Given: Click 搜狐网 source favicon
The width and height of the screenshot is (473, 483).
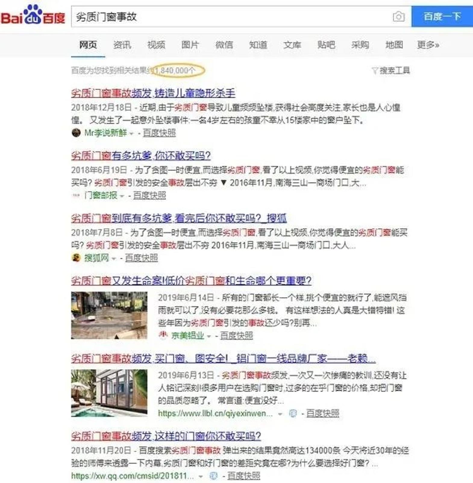Looking at the screenshot, I should tap(76, 257).
